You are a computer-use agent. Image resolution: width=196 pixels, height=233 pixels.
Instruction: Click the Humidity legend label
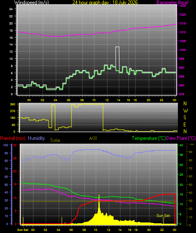(x=36, y=138)
